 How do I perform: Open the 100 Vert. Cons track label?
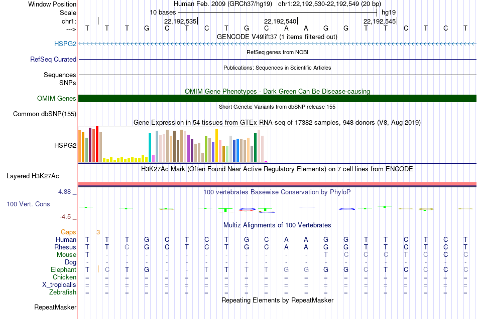click(x=28, y=204)
